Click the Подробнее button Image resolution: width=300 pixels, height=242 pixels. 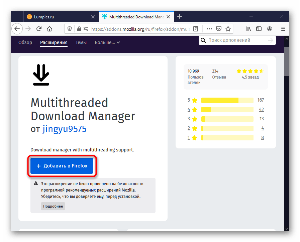[53, 206]
